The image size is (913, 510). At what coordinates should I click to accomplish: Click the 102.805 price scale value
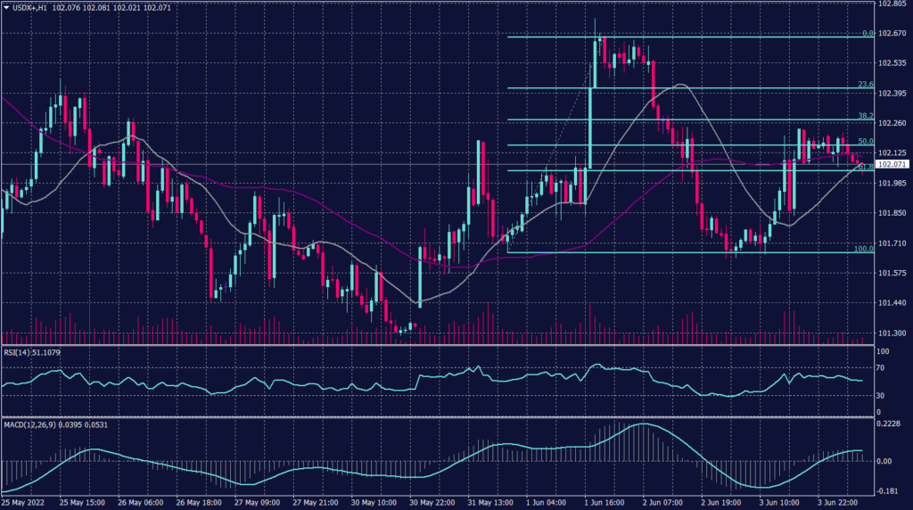tap(891, 4)
